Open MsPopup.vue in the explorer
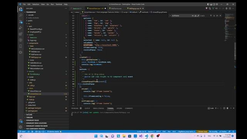247x139 pixels. (x=36, y=58)
